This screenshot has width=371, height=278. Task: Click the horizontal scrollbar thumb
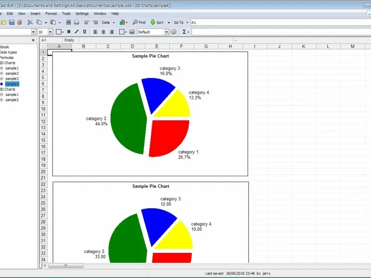pyautogui.click(x=66, y=265)
